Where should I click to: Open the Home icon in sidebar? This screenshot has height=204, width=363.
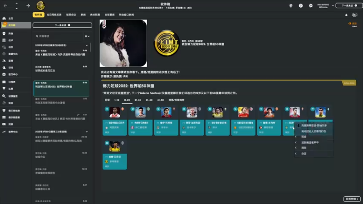pyautogui.click(x=4, y=18)
